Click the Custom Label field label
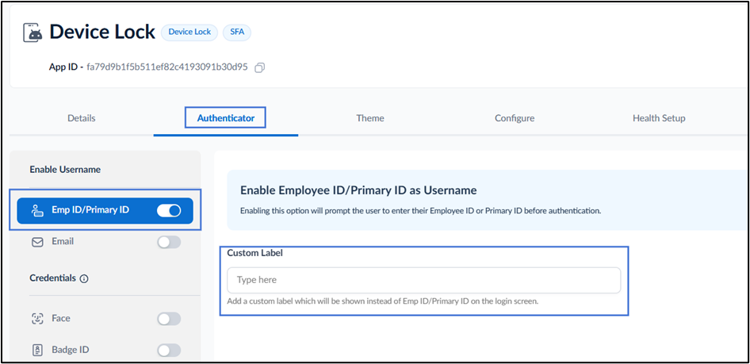This screenshot has width=750, height=364. pyautogui.click(x=254, y=254)
